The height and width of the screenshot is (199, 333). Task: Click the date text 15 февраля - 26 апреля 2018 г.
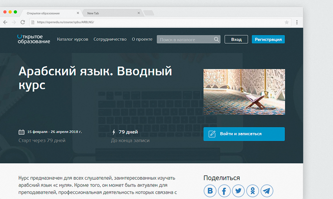click(x=55, y=132)
